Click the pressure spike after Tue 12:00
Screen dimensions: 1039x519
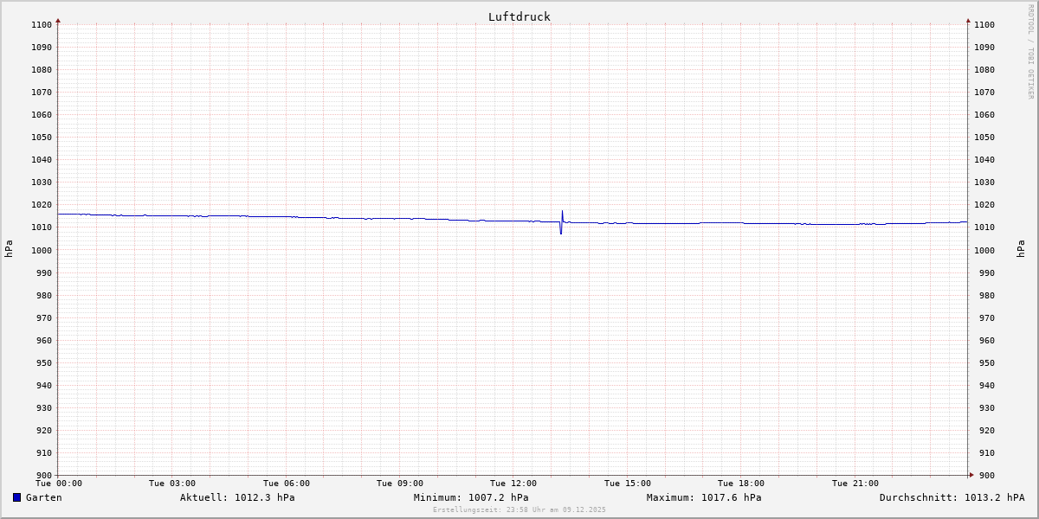[562, 221]
